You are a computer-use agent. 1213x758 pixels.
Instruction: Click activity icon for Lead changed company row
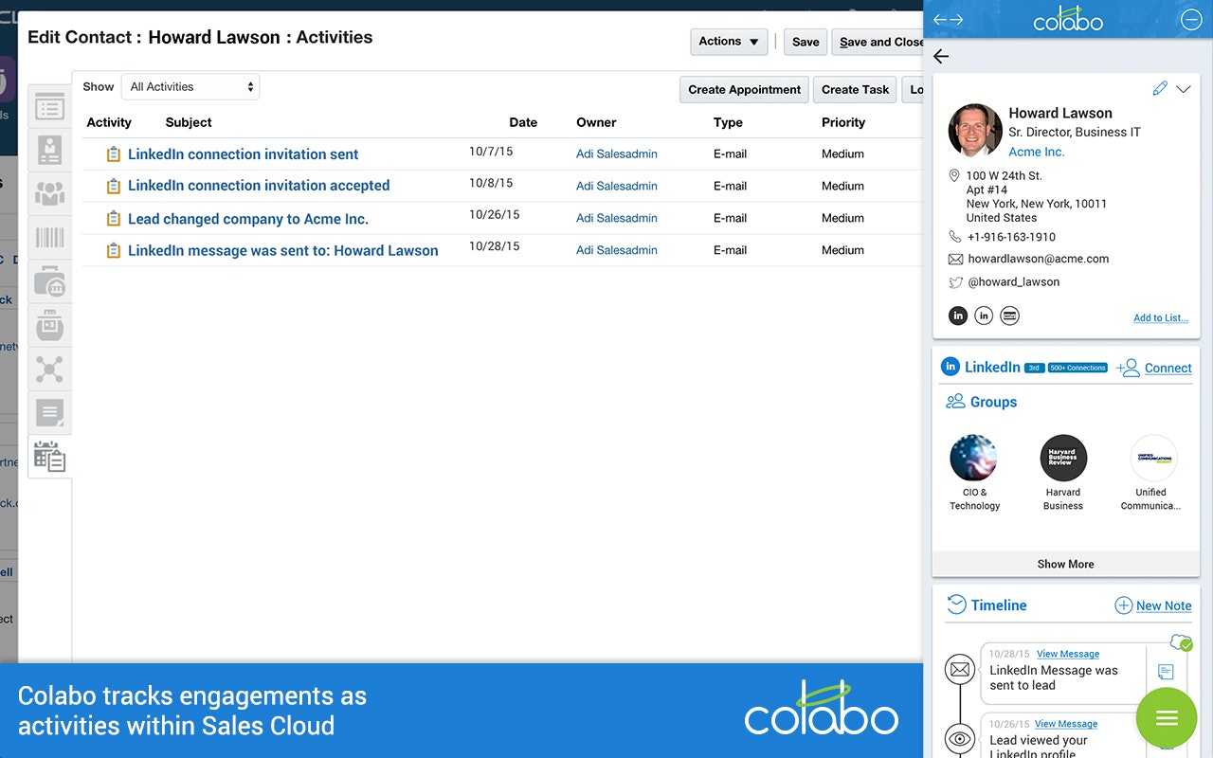[114, 219]
